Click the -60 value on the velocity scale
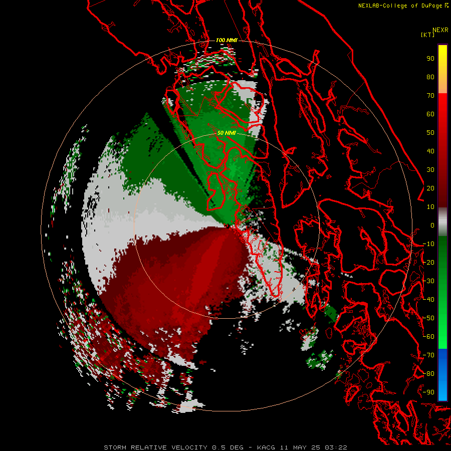Image resolution: width=451 pixels, height=451 pixels. click(x=428, y=337)
